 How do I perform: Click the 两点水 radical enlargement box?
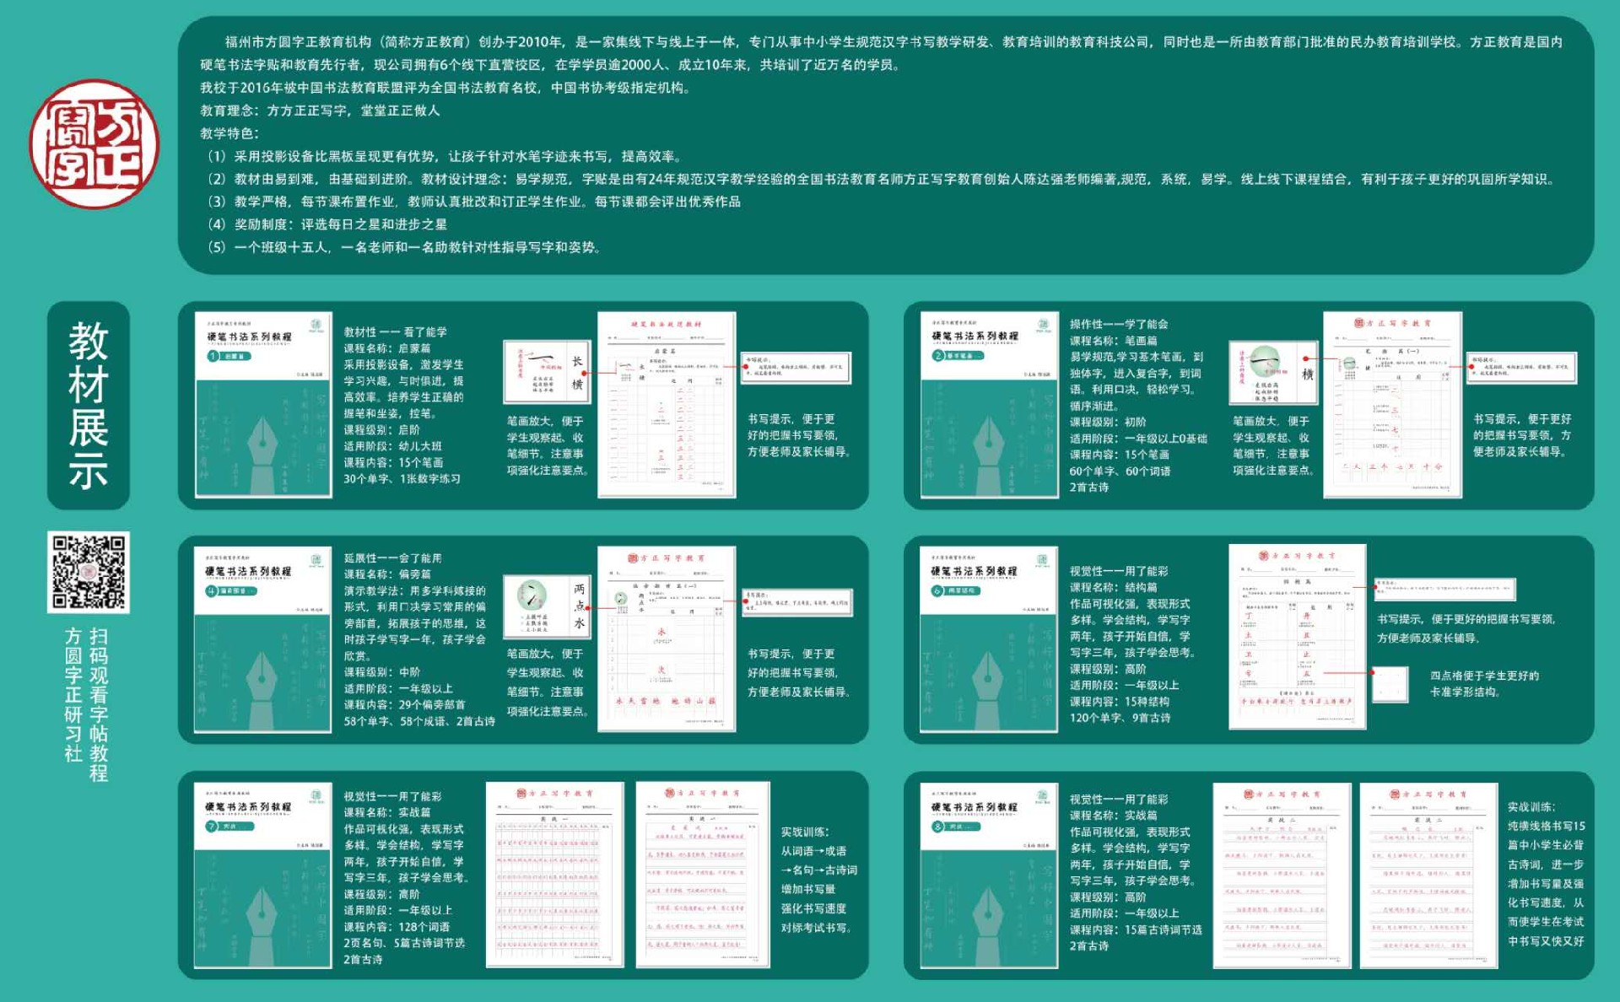point(547,606)
